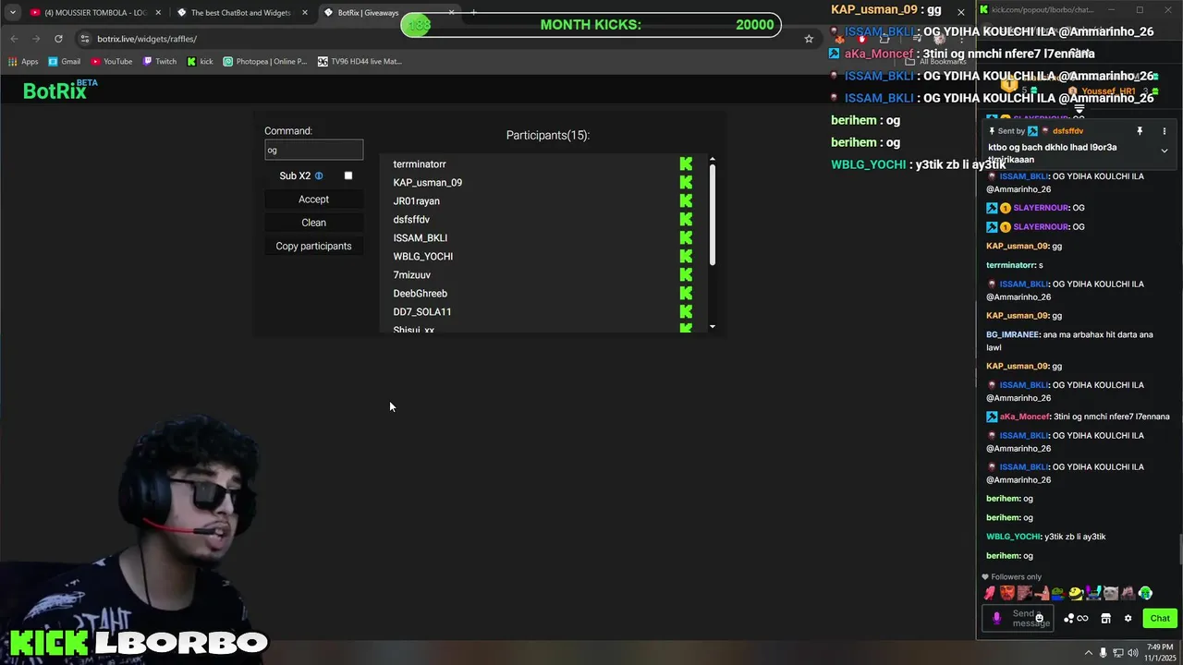Screen dimensions: 1183x665
Task: Open the browser tab search dropdown
Action: pyautogui.click(x=12, y=13)
